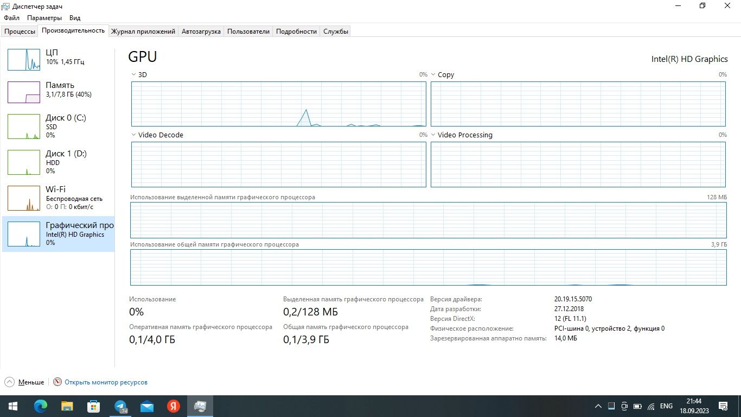Open the clock and calendar flyout

click(693, 406)
